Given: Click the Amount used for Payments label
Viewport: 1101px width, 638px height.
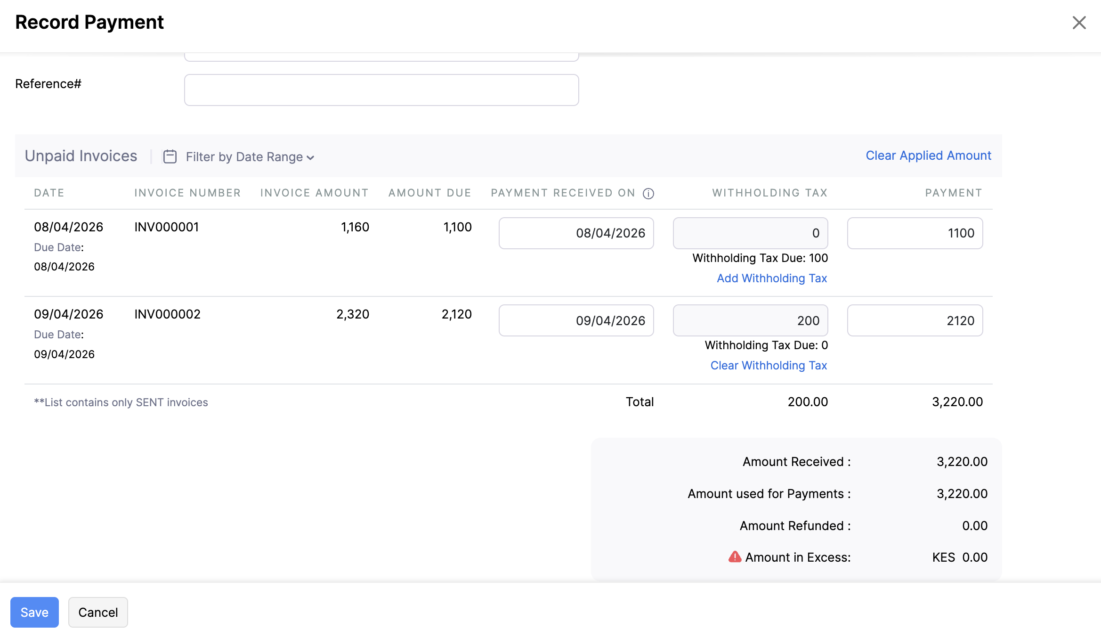Looking at the screenshot, I should click(769, 494).
